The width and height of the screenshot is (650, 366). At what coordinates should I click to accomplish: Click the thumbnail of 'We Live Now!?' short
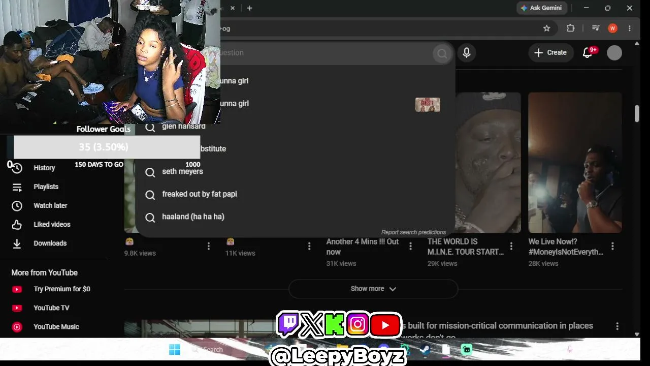(575, 163)
